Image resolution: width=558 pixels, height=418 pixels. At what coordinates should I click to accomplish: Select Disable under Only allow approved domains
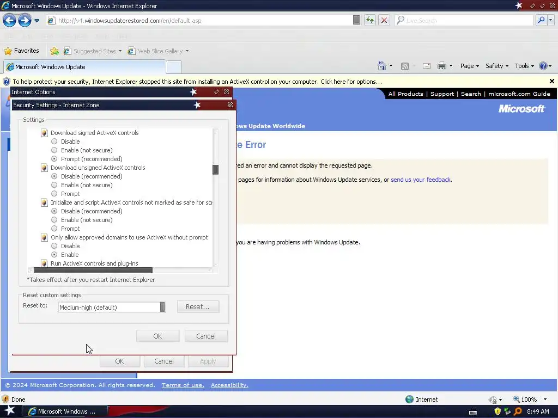point(54,246)
